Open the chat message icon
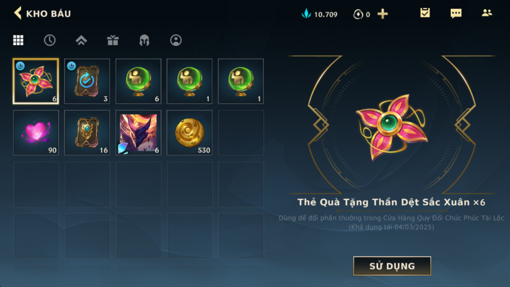 [456, 13]
